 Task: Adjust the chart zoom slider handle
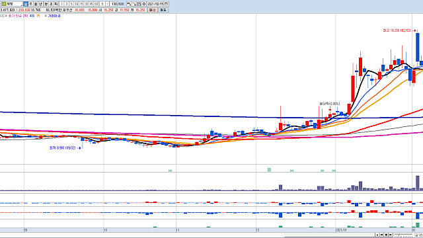point(399,235)
